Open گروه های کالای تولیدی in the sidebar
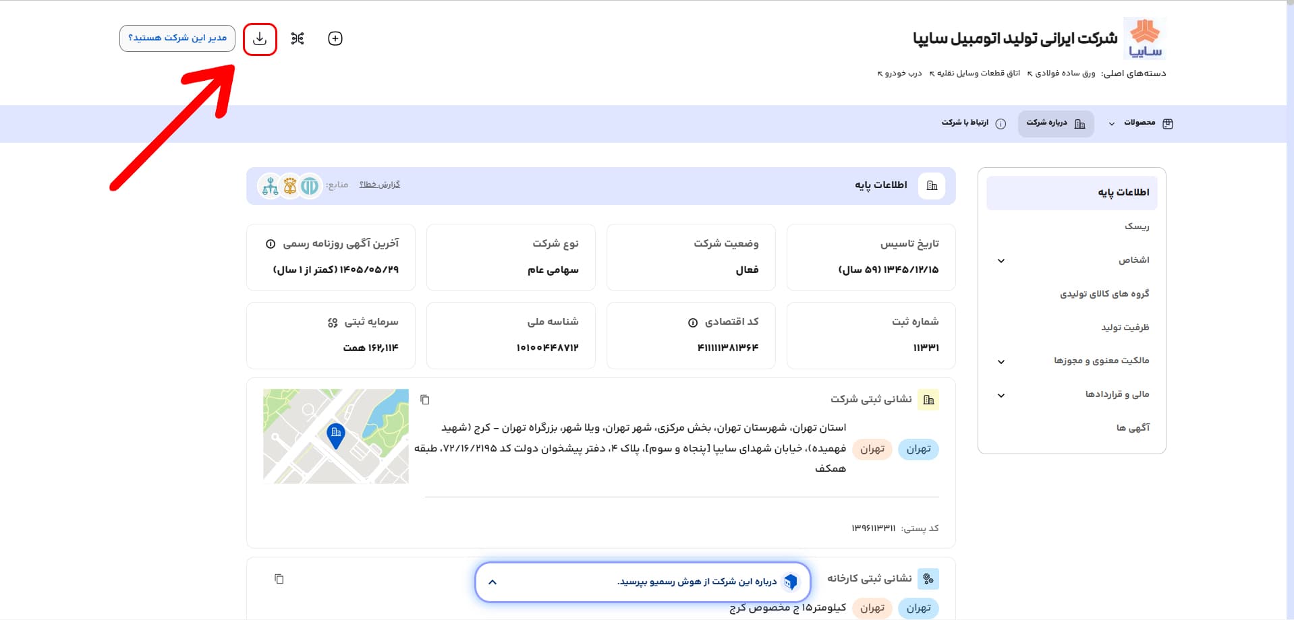 click(x=1104, y=294)
